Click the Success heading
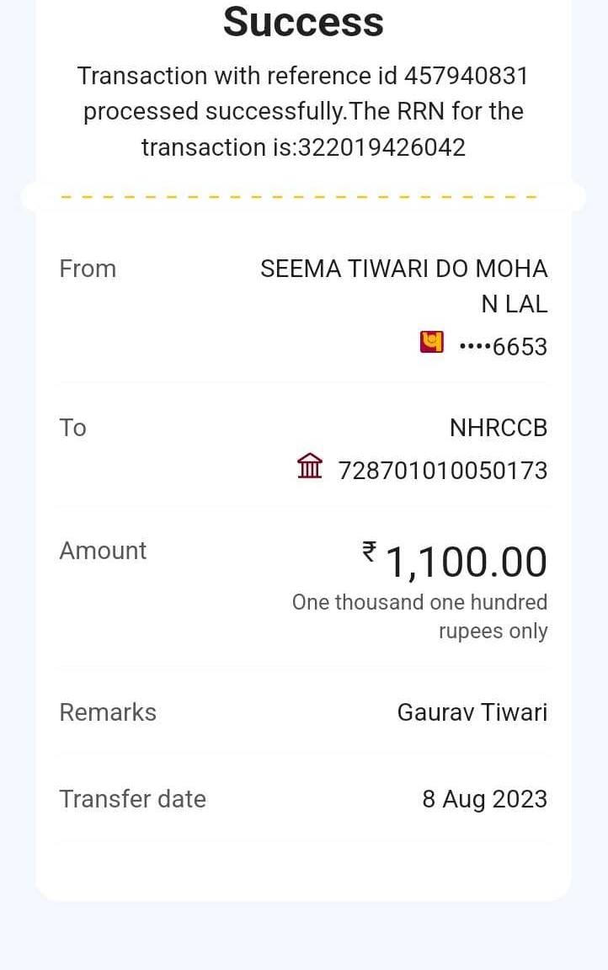 303,22
